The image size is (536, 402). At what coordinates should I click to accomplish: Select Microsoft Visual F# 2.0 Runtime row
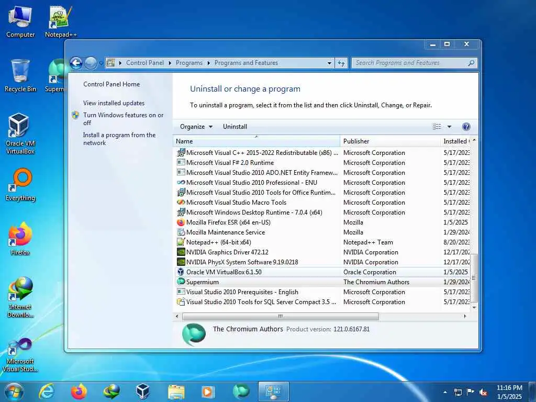pos(322,163)
